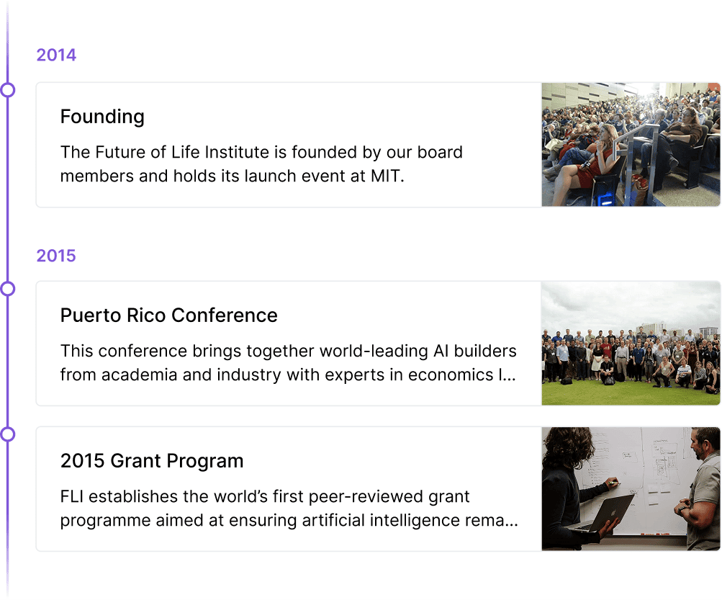Screen dimensions: 722x600
Task: Click the 2014 year label
Action: pyautogui.click(x=56, y=55)
